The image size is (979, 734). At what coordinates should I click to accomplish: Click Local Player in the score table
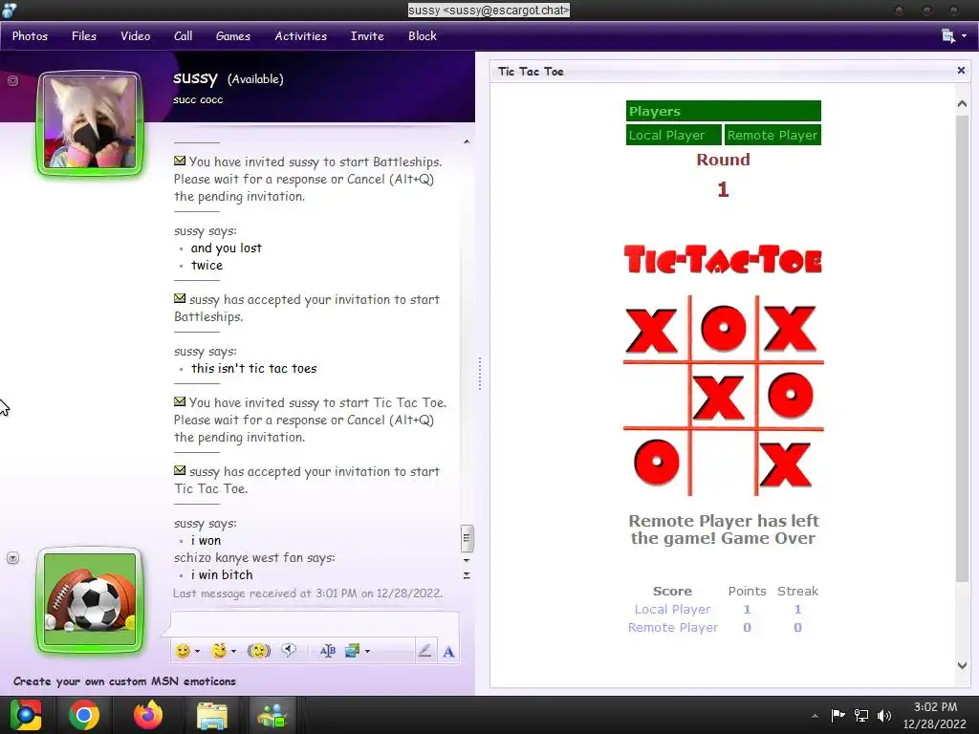pyautogui.click(x=672, y=609)
